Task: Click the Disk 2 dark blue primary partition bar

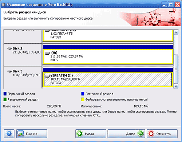Action: [108, 47]
